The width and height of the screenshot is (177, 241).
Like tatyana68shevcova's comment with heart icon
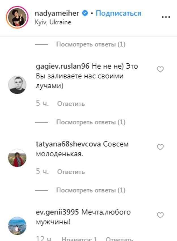point(160,147)
